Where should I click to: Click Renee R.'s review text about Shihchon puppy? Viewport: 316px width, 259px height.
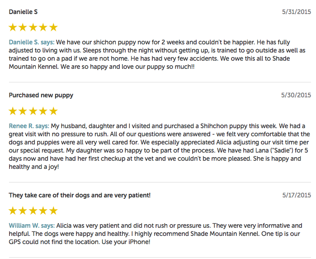click(159, 146)
